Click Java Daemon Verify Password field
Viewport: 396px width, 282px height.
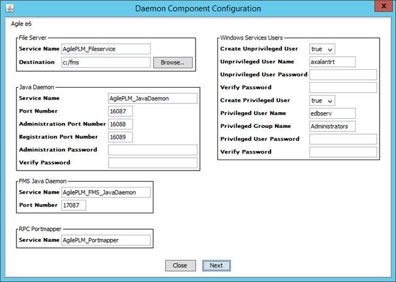pos(152,163)
